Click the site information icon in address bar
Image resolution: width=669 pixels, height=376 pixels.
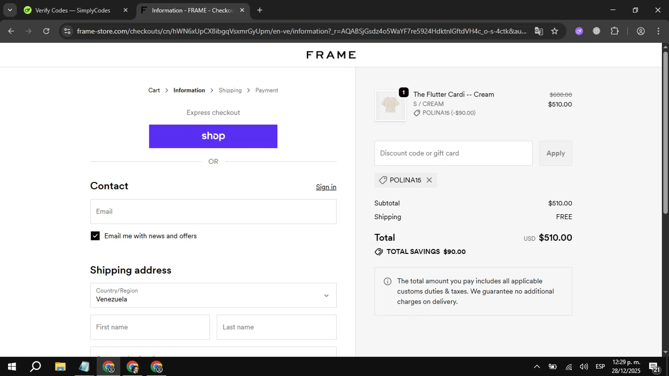click(x=67, y=31)
